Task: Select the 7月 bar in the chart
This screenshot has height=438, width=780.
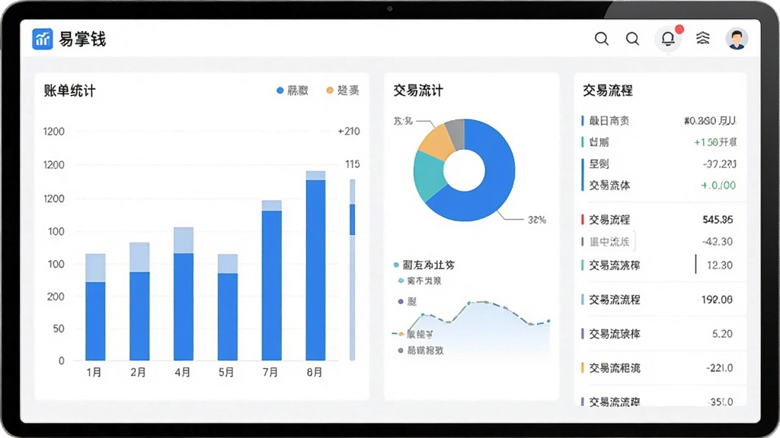Action: 272,281
